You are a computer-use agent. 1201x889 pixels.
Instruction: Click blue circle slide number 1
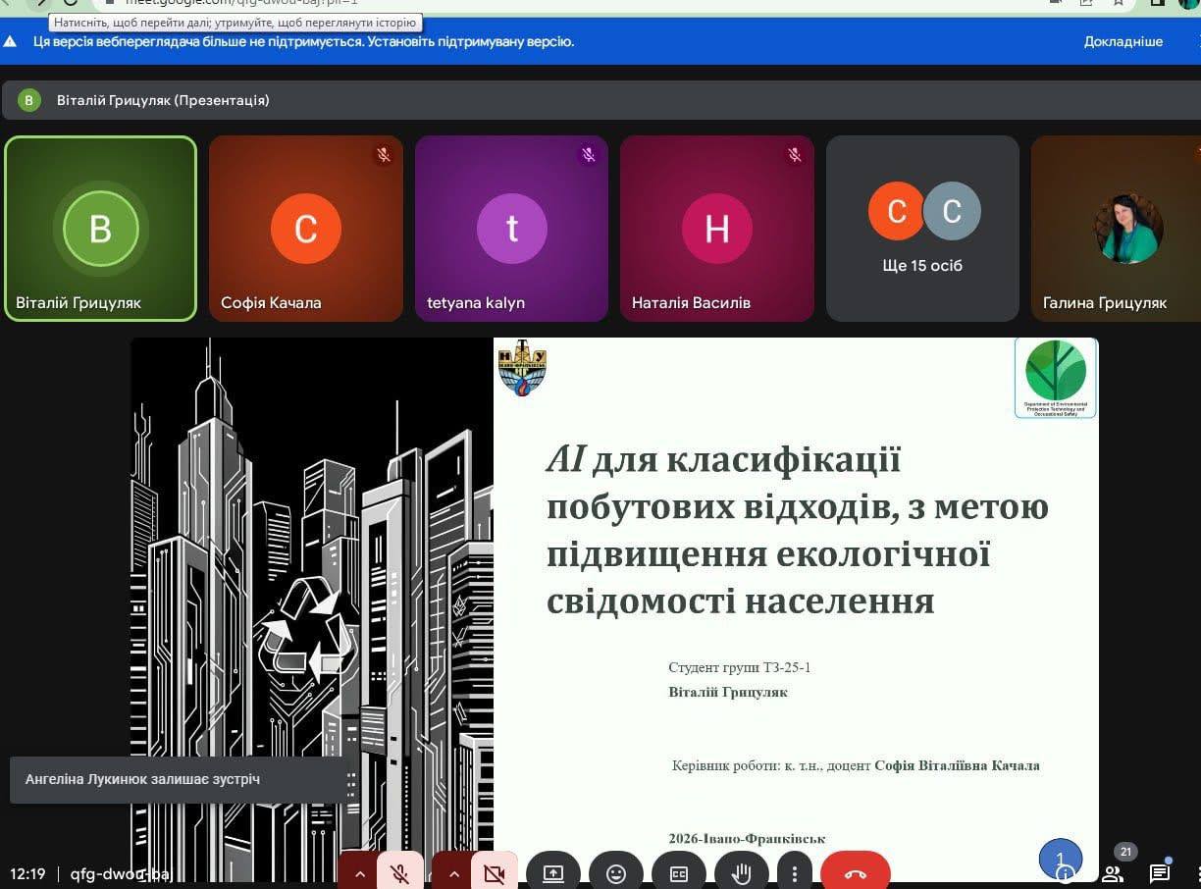[x=1061, y=860]
